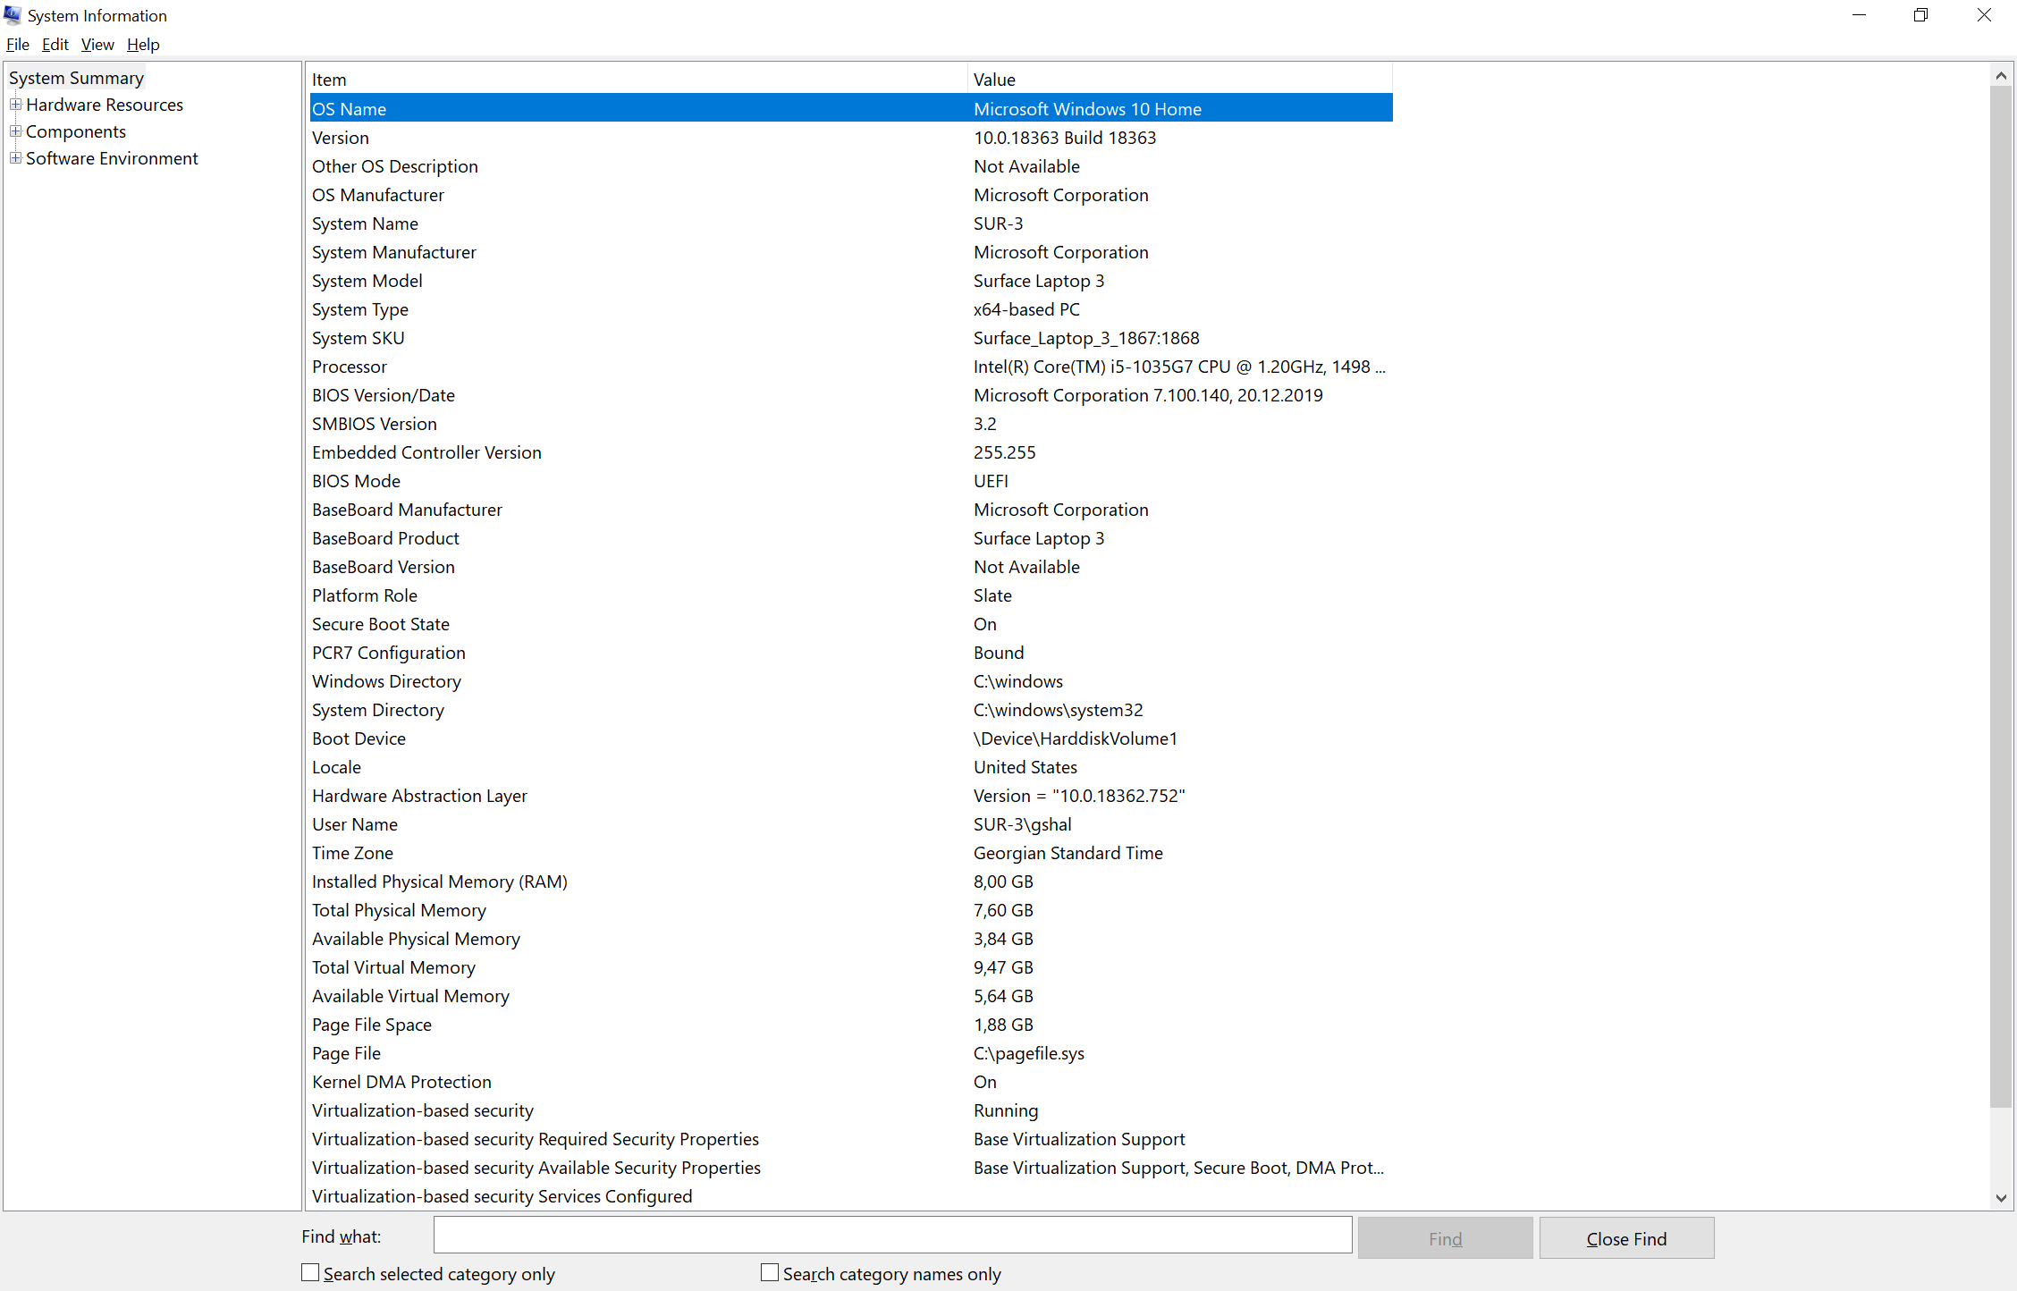Select the Processor row
2017x1291 pixels.
click(x=349, y=367)
